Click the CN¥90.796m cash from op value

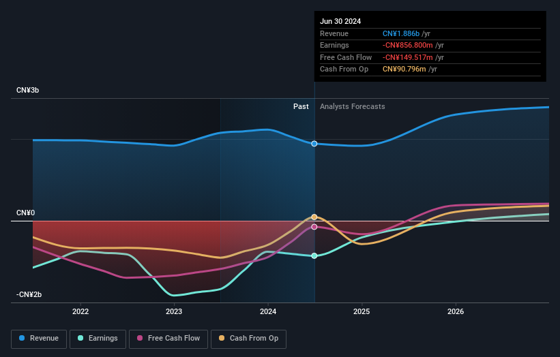404,69
